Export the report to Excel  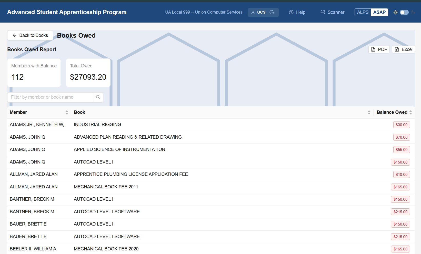click(404, 49)
